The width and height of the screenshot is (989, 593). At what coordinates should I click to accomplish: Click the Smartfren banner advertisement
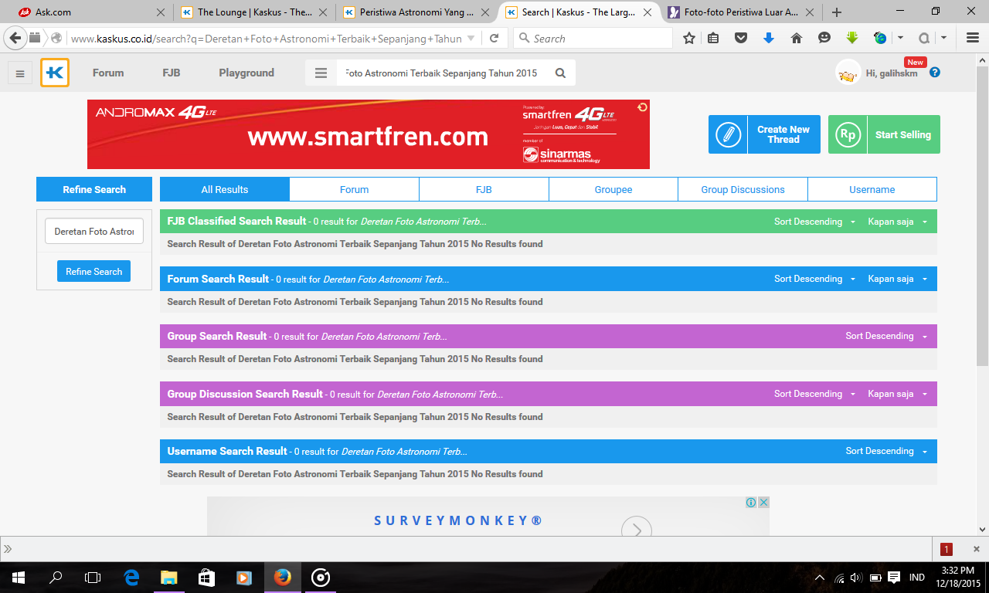click(x=369, y=134)
